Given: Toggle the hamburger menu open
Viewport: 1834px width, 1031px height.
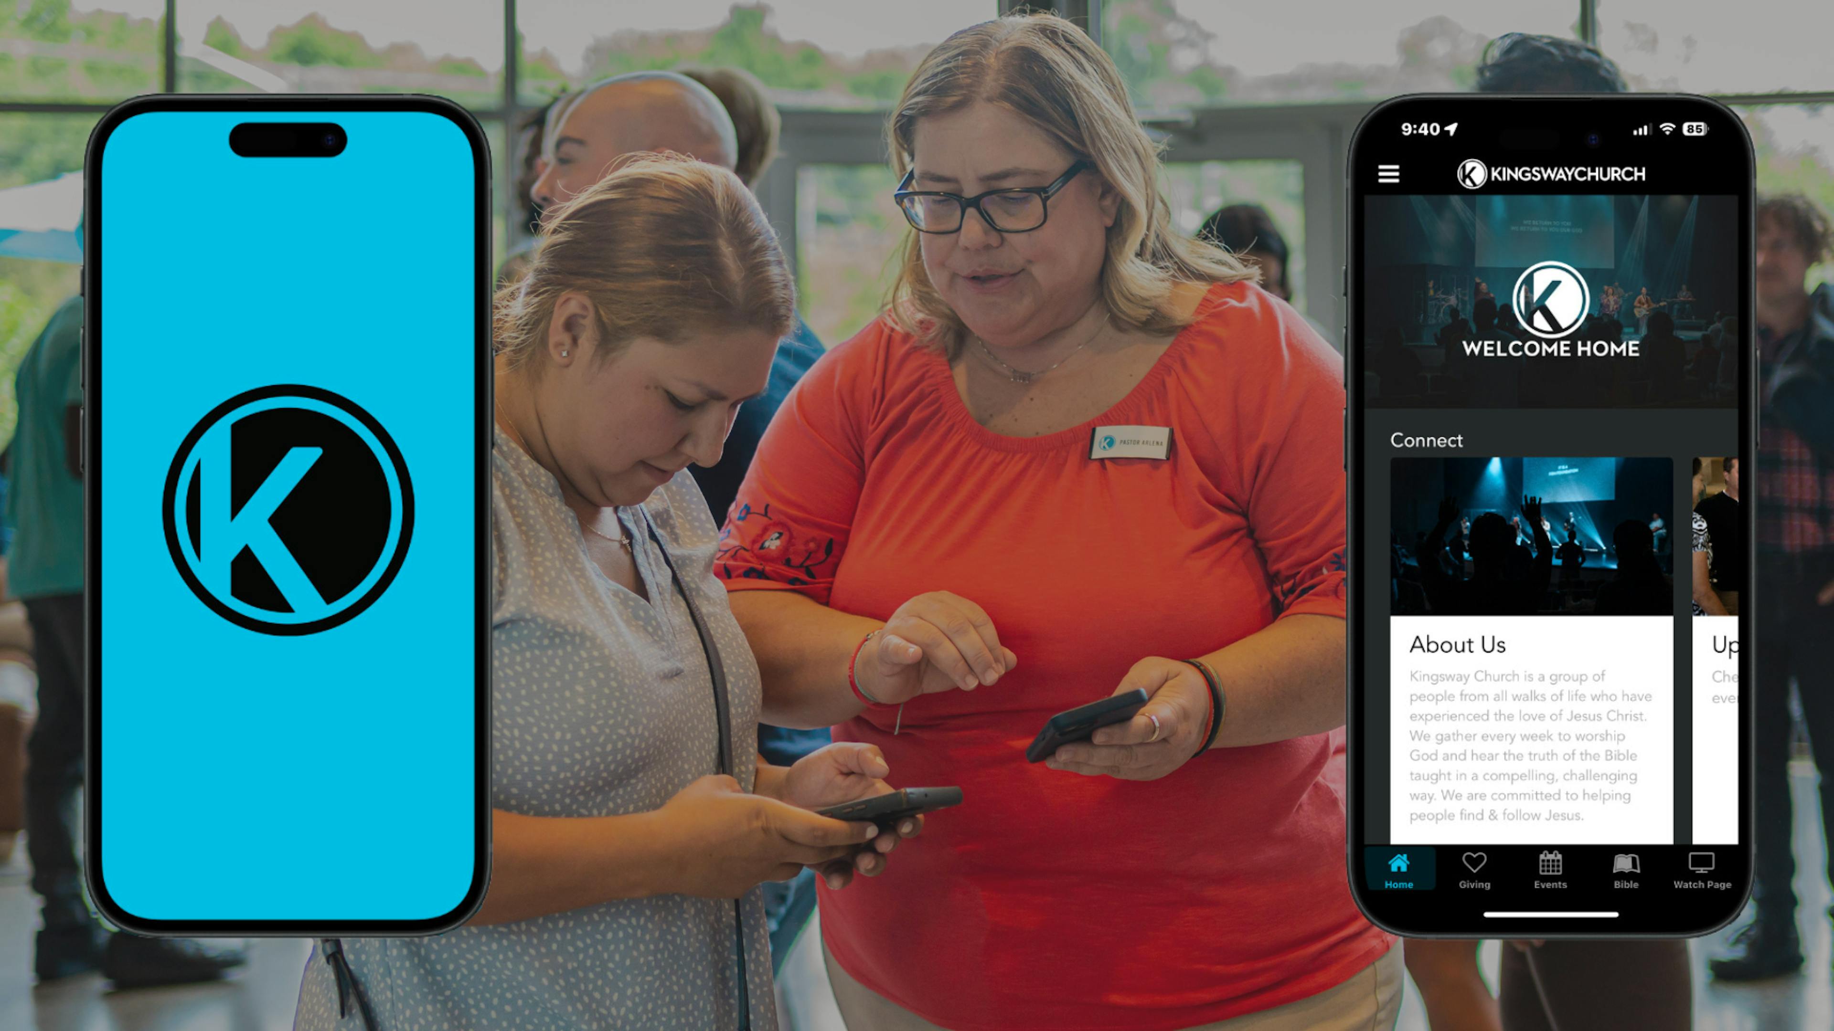Looking at the screenshot, I should point(1387,176).
